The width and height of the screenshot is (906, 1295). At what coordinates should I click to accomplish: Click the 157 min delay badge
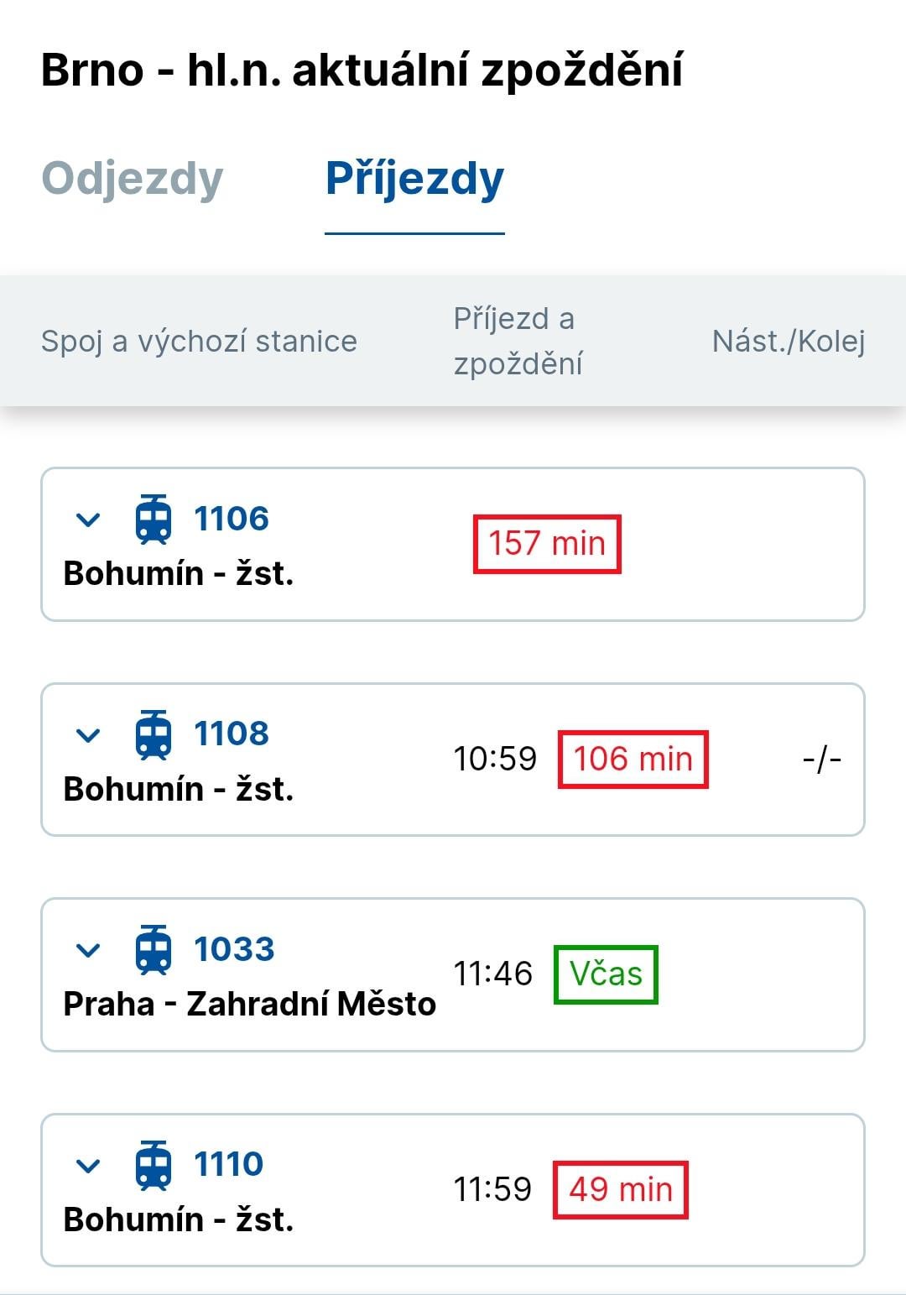(x=547, y=544)
